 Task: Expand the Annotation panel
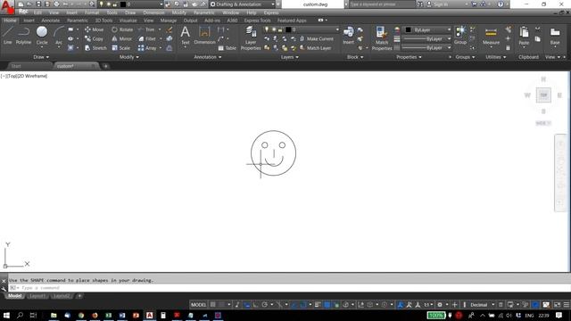click(x=208, y=57)
